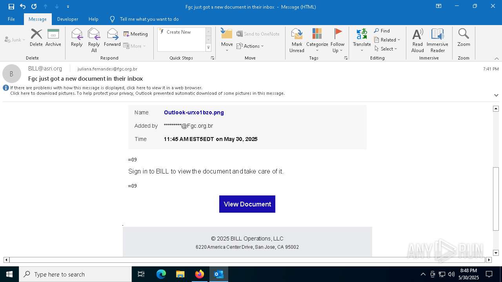Show hidden system tray icons
The height and width of the screenshot is (282, 502).
423,274
